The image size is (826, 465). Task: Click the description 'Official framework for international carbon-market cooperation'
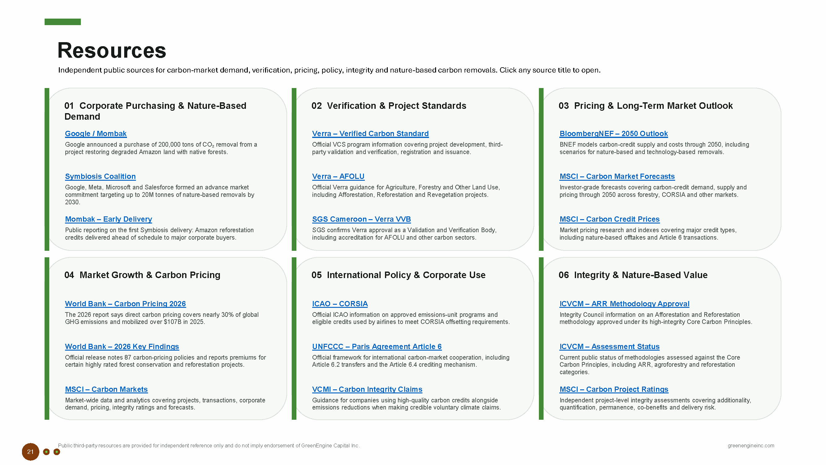411,361
